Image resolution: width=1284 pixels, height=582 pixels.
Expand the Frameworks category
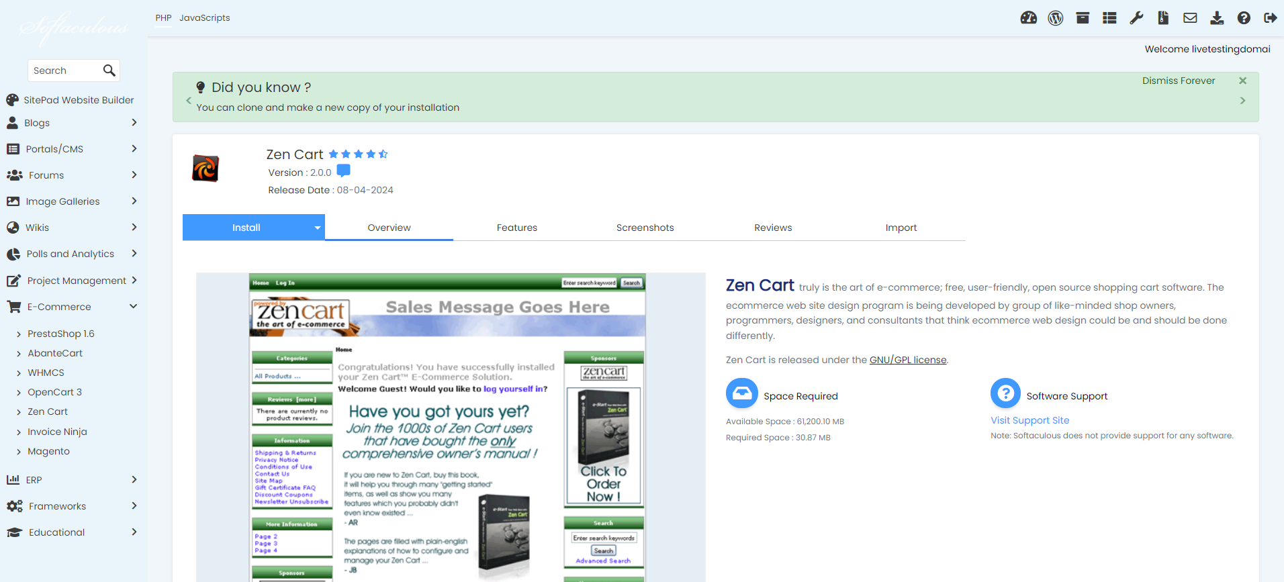coord(71,506)
